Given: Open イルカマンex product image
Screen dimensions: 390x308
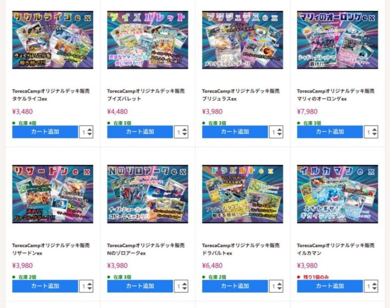Looking at the screenshot, I should point(338,194).
